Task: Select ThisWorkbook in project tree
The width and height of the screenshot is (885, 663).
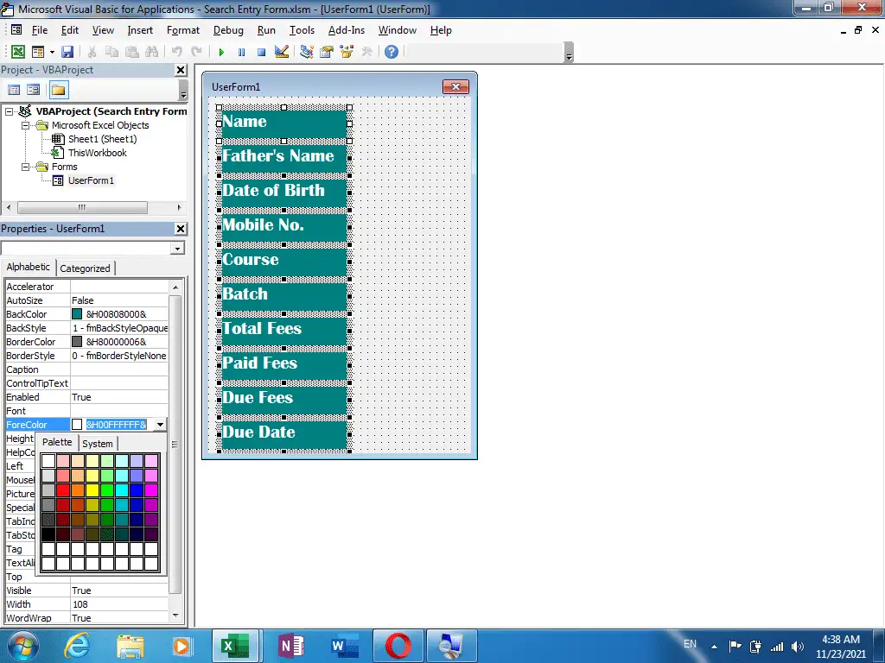Action: tap(97, 153)
